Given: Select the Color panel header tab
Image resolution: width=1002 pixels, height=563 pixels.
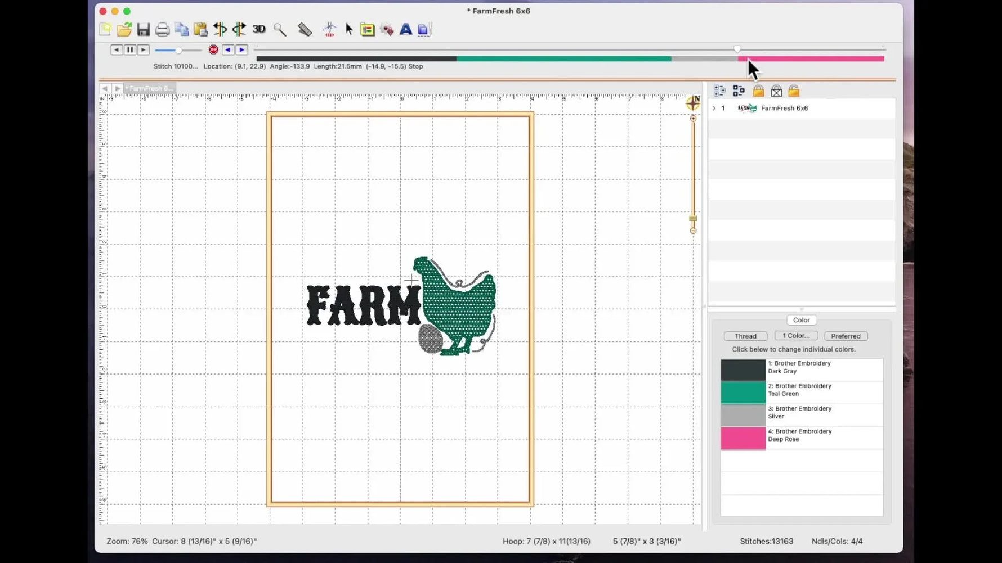Looking at the screenshot, I should pyautogui.click(x=801, y=320).
